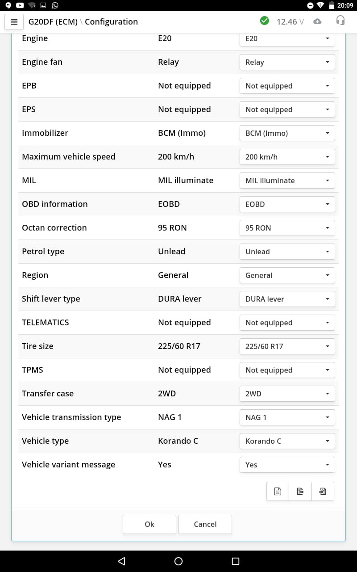Open the report document icon
Viewport: 357px width, 572px height.
(278, 491)
